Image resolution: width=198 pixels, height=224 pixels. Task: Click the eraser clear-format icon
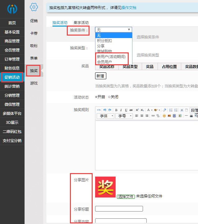point(164,110)
